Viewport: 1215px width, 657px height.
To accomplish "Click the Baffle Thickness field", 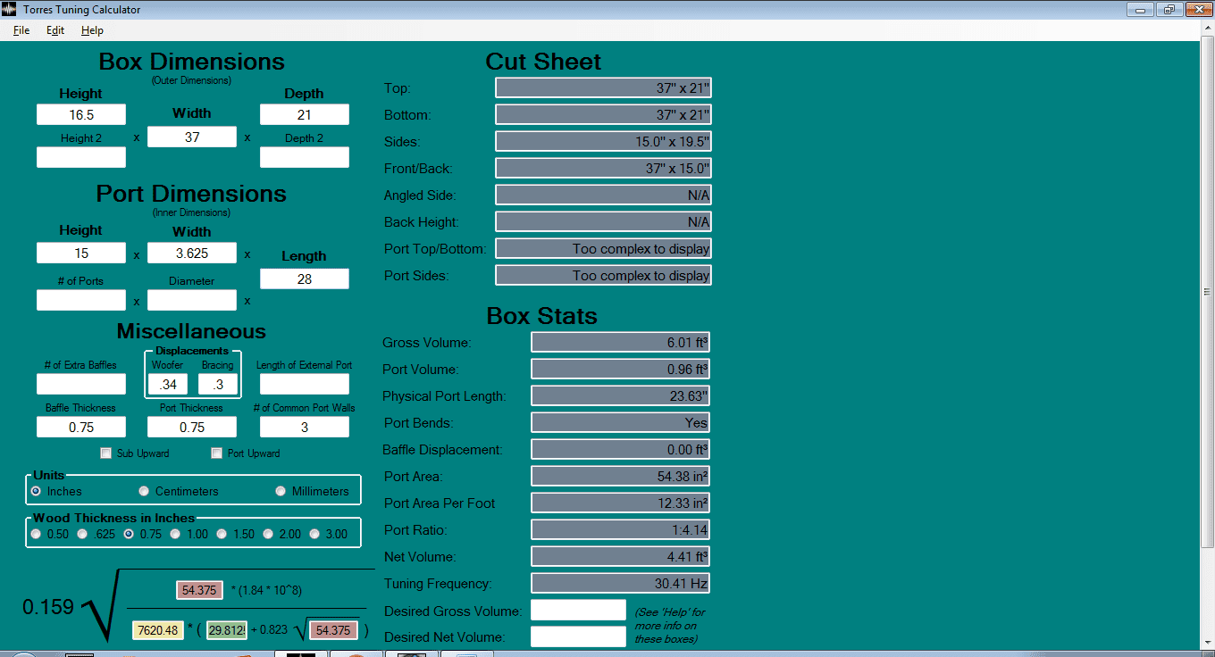I will click(x=81, y=427).
